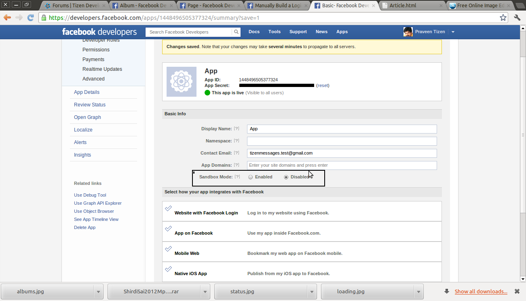Click the app secret reset link
The height and width of the screenshot is (301, 526).
pyautogui.click(x=323, y=85)
